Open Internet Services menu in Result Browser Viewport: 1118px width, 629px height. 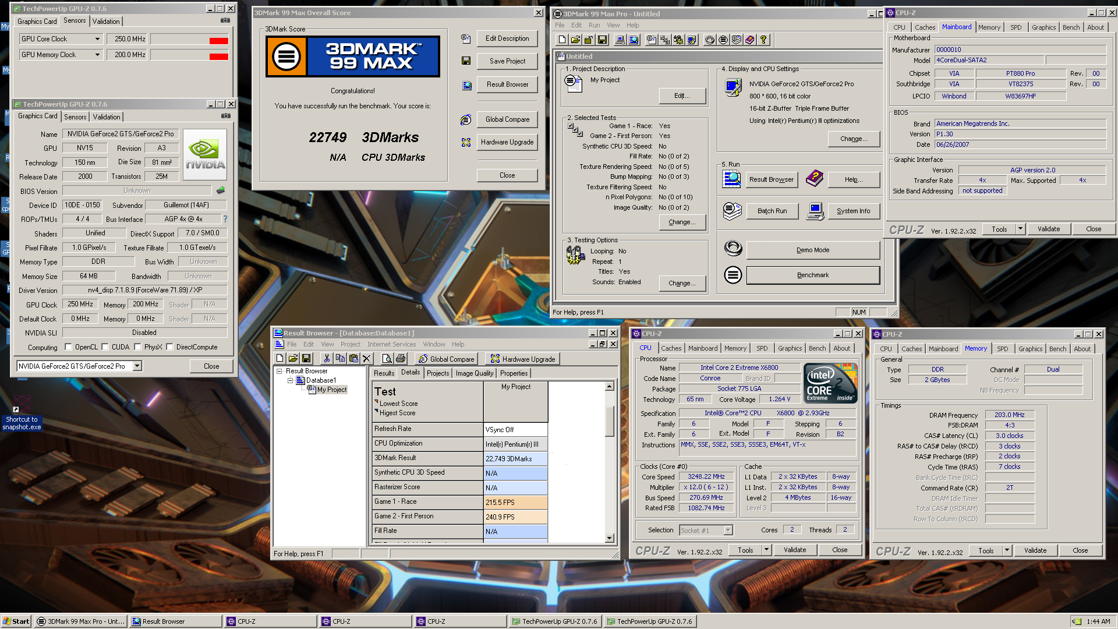coord(391,344)
